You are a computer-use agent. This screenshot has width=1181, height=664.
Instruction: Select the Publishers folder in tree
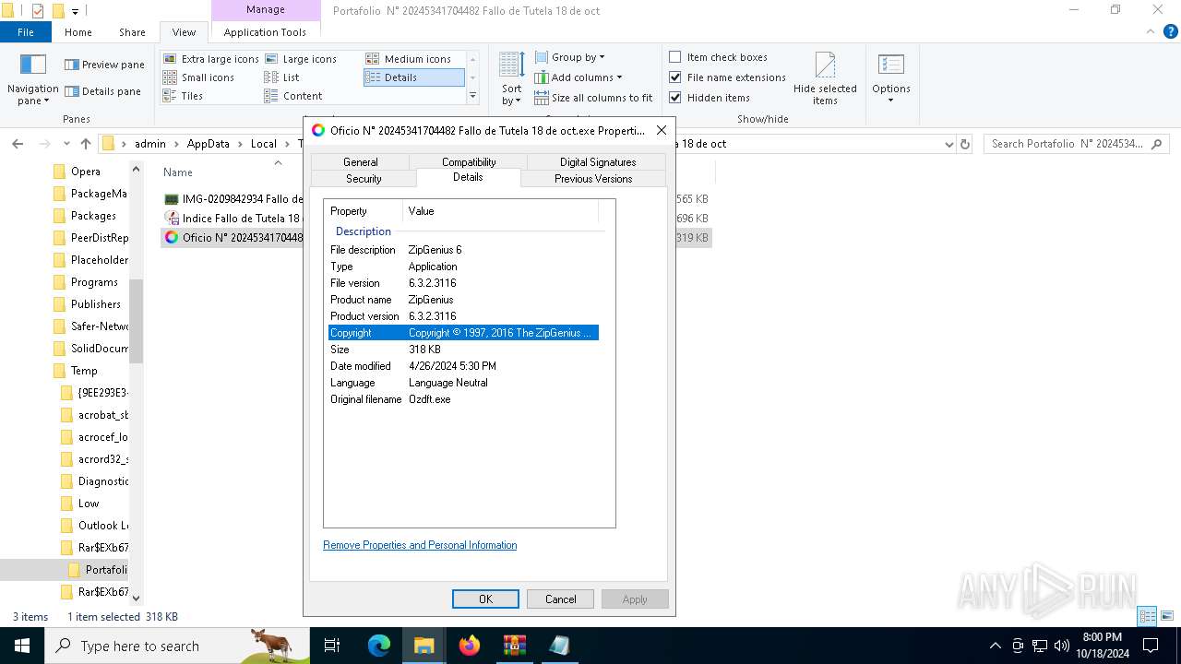(x=96, y=304)
